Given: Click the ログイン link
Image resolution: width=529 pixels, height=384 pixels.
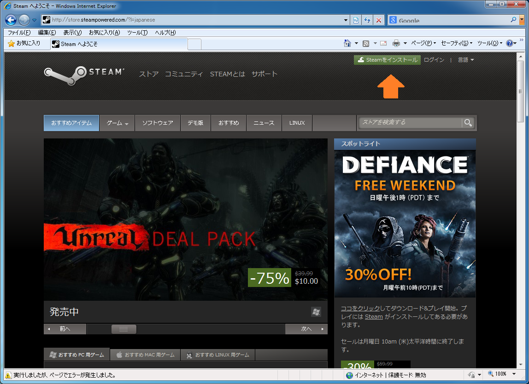Looking at the screenshot, I should click(x=434, y=60).
